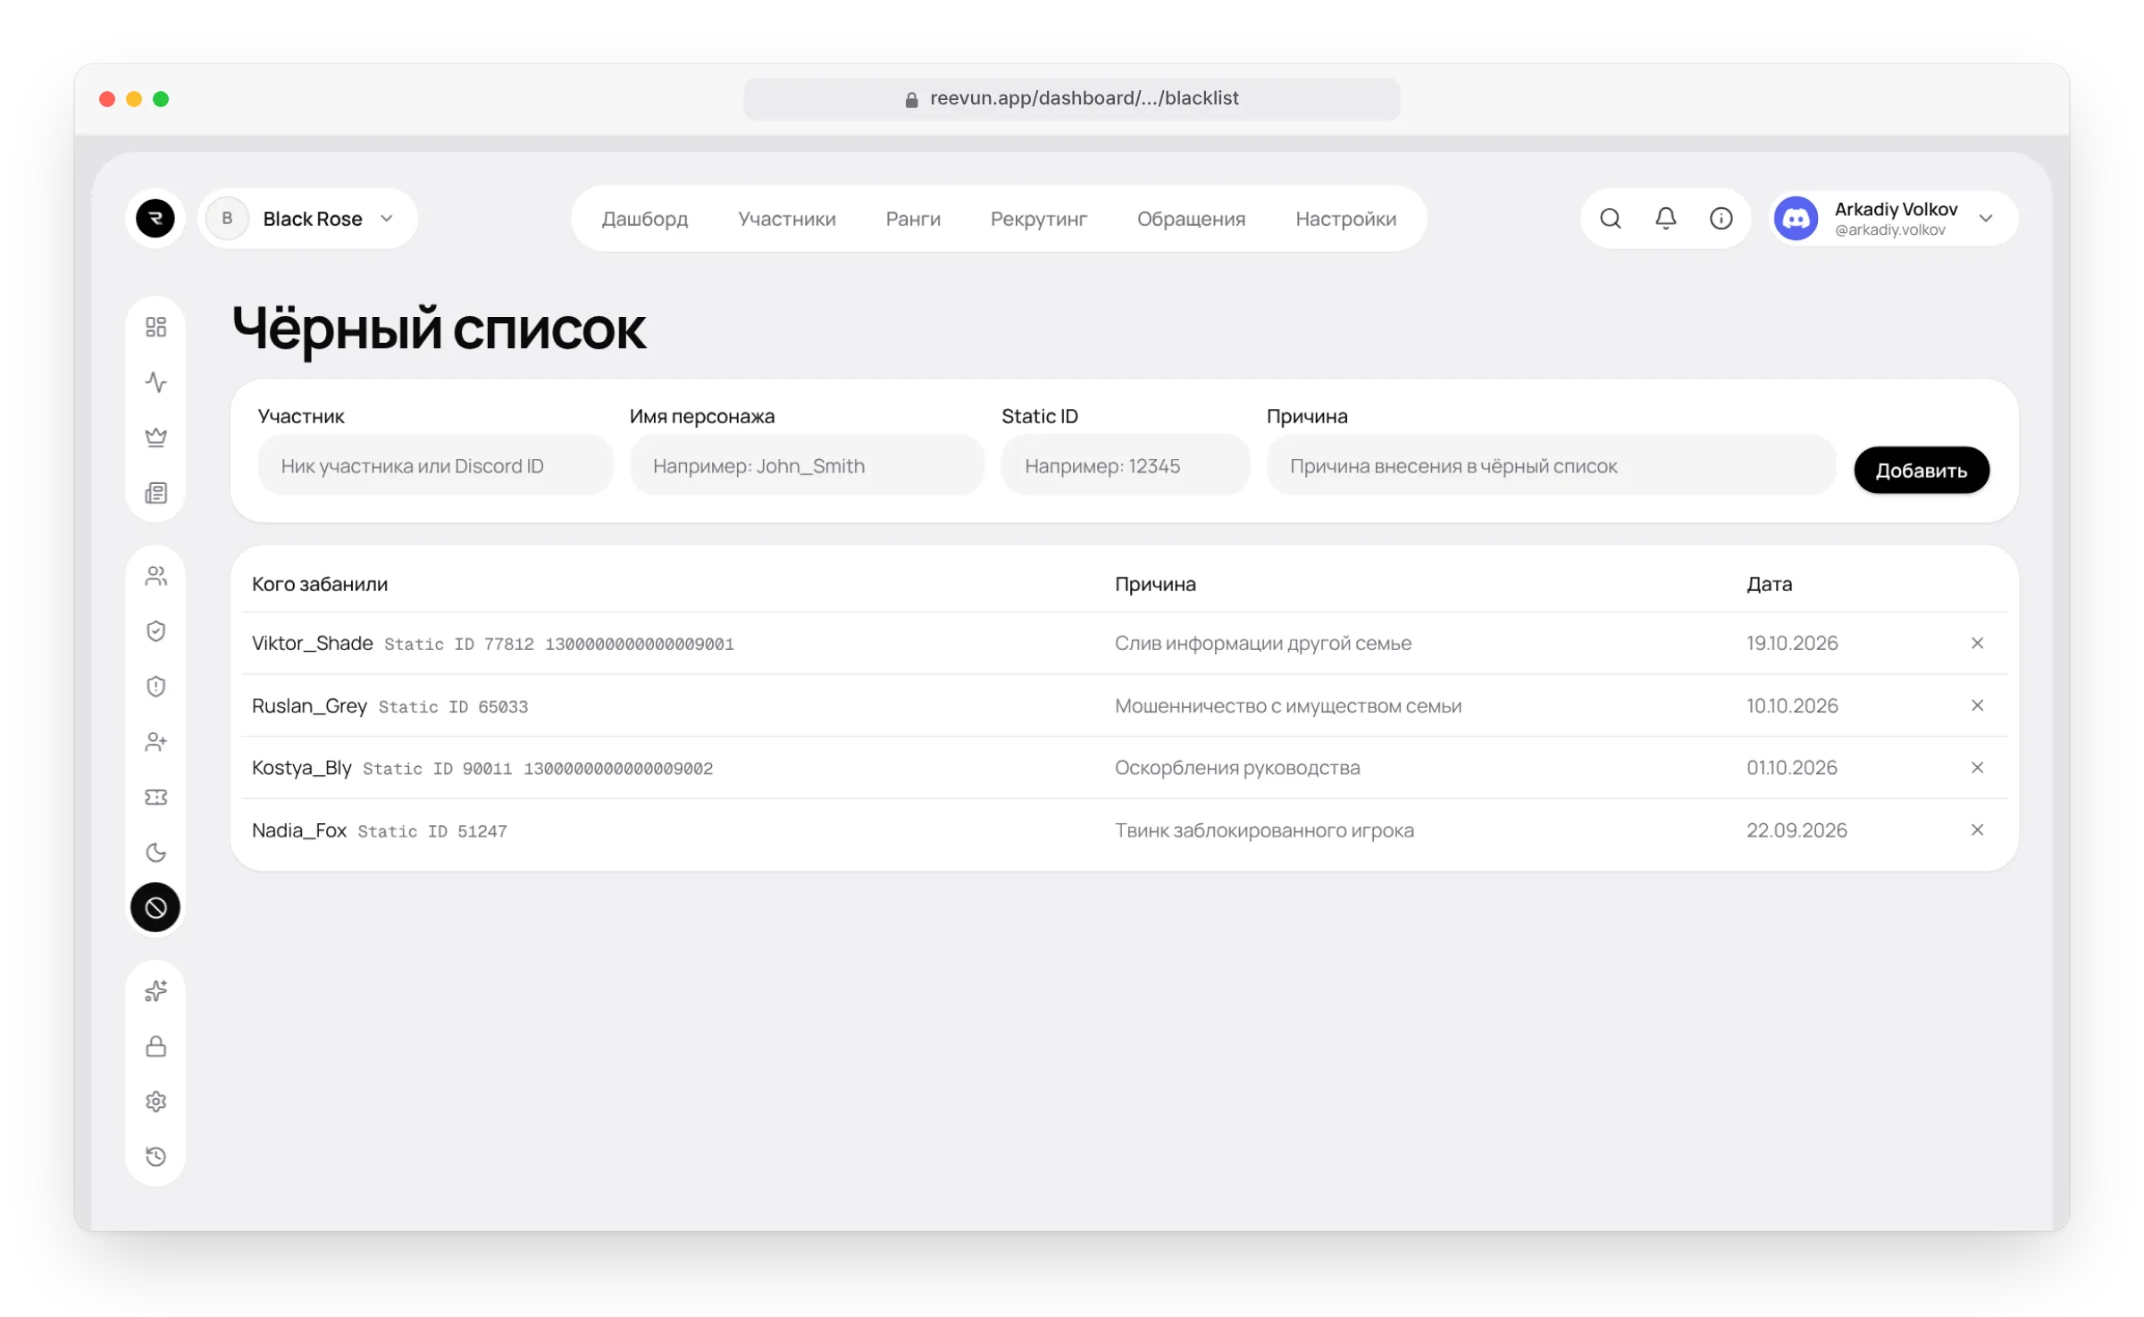The width and height of the screenshot is (2144, 1317).
Task: Click the Reevun logo icon
Action: tap(155, 218)
